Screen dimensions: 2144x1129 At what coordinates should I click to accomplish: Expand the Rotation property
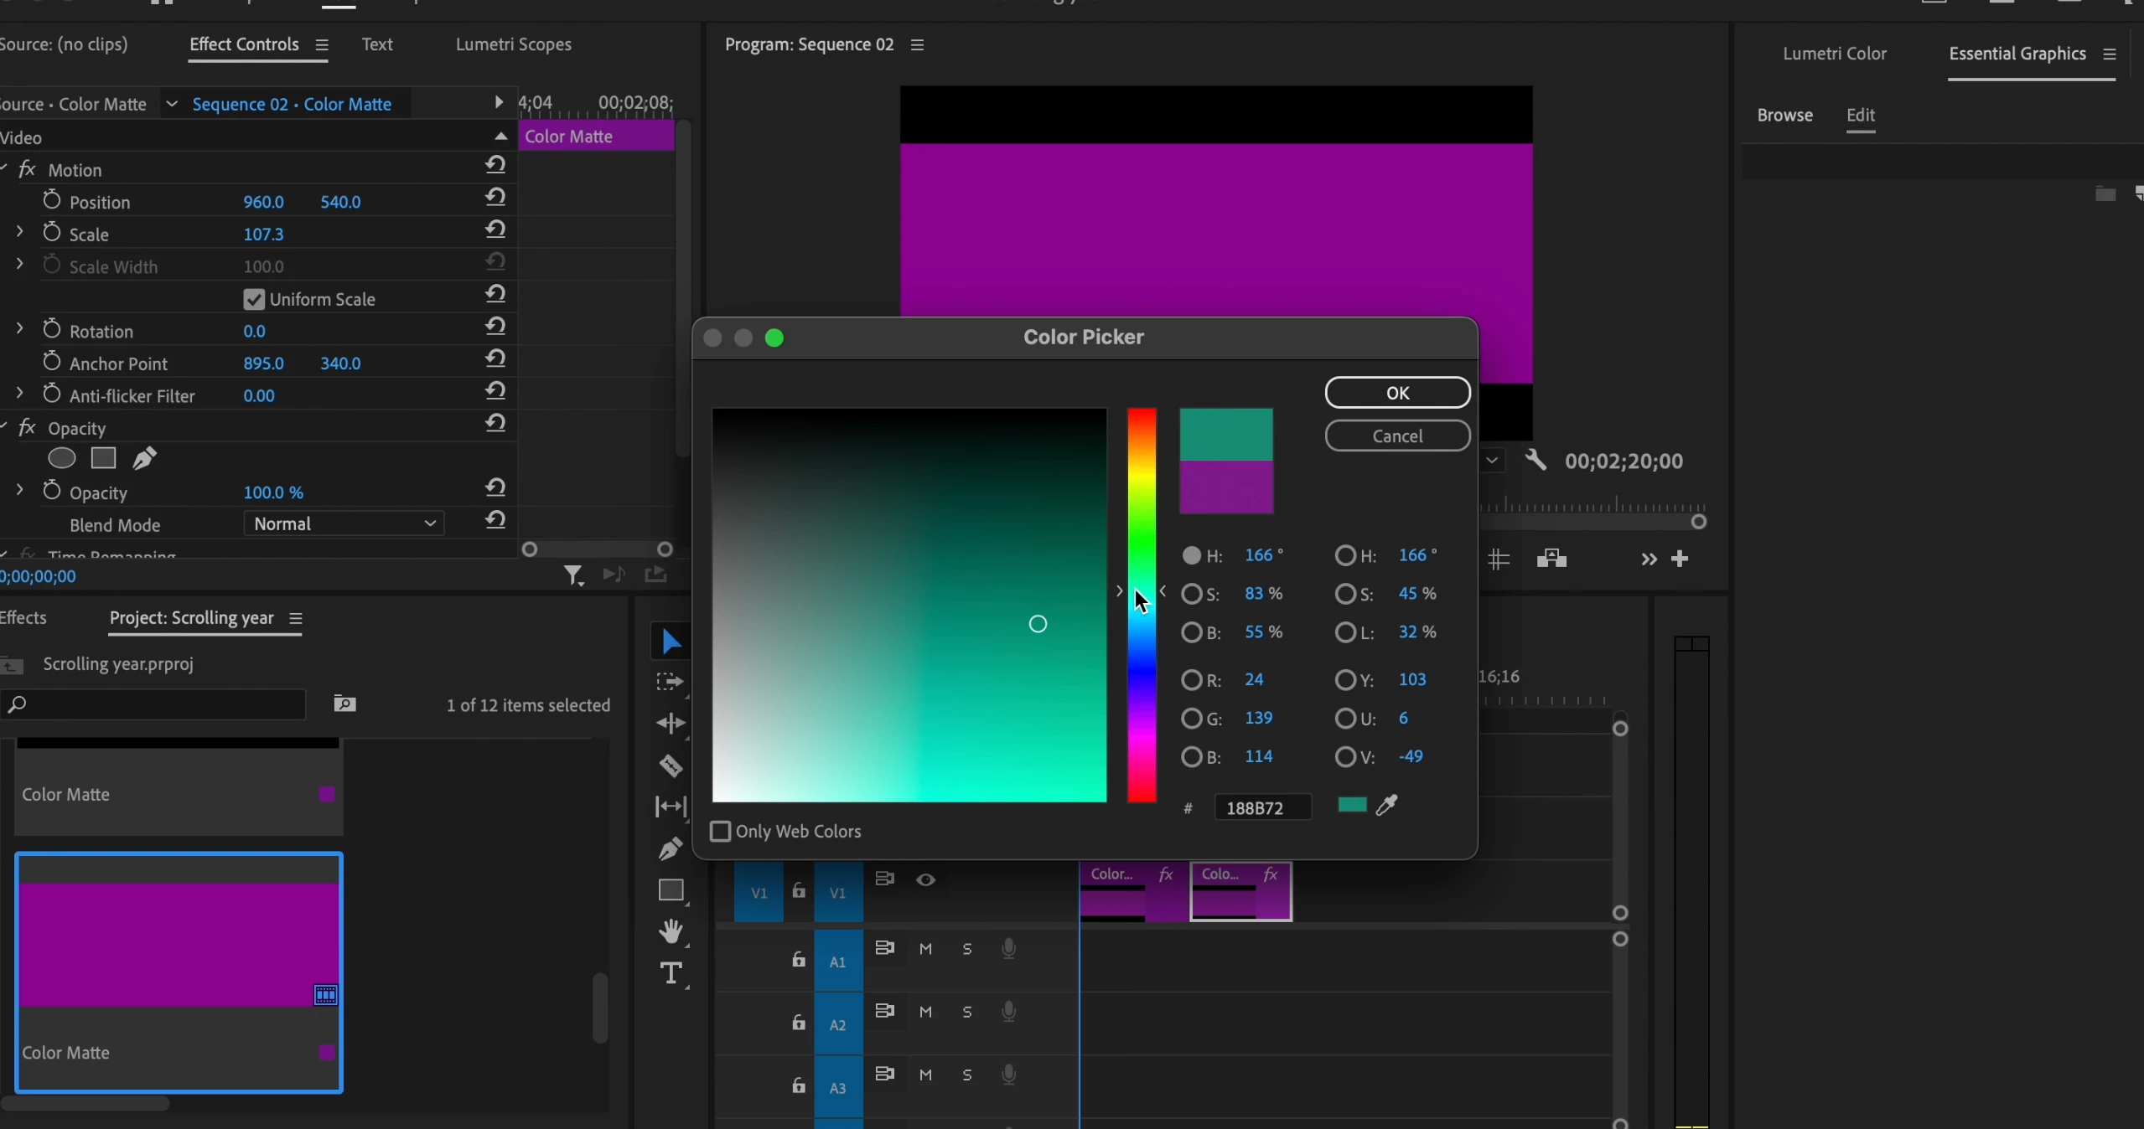20,329
